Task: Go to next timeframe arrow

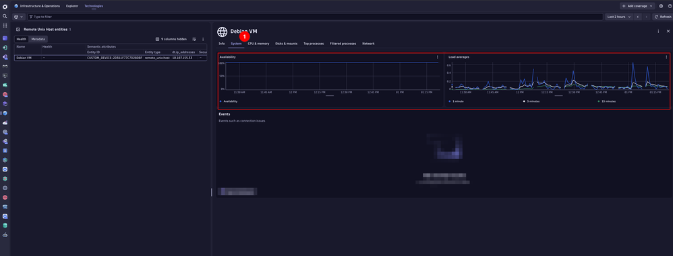Action: click(x=646, y=17)
